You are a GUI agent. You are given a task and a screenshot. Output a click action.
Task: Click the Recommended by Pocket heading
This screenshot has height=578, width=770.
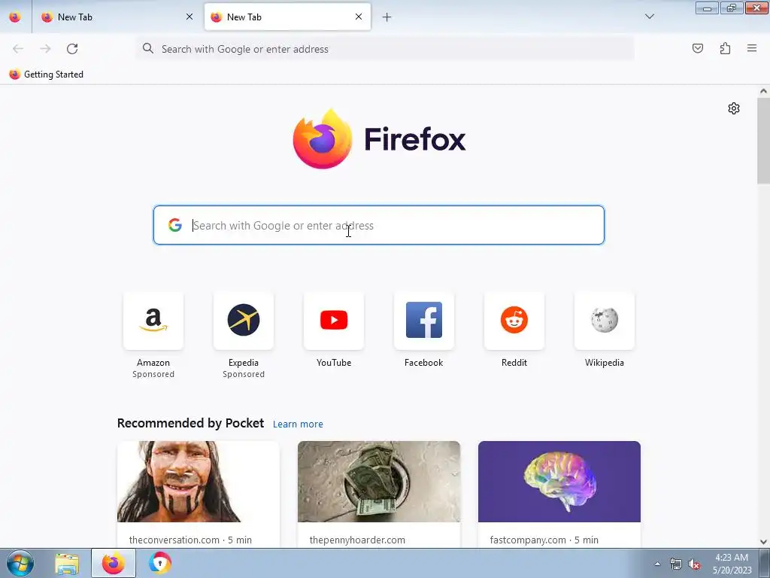190,423
